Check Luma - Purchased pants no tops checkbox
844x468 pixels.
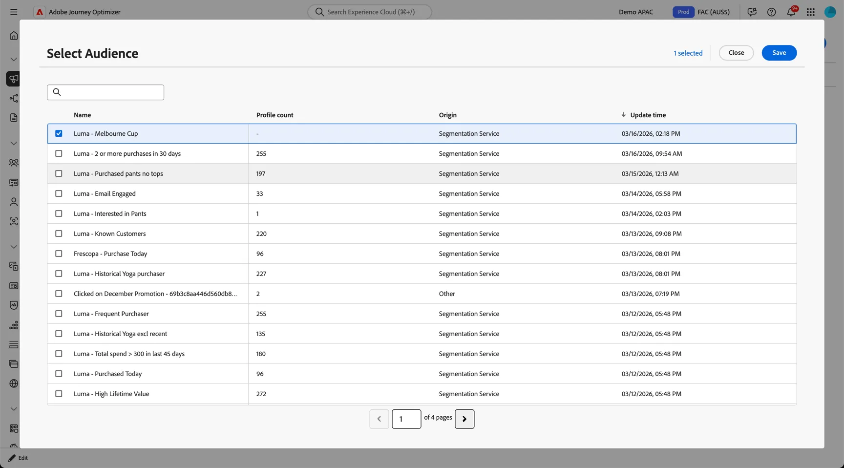pyautogui.click(x=59, y=173)
